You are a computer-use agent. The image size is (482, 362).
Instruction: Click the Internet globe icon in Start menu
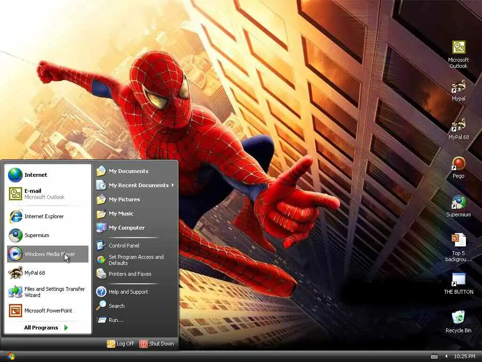click(16, 175)
